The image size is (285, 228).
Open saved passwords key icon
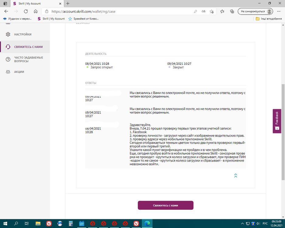coord(195,12)
